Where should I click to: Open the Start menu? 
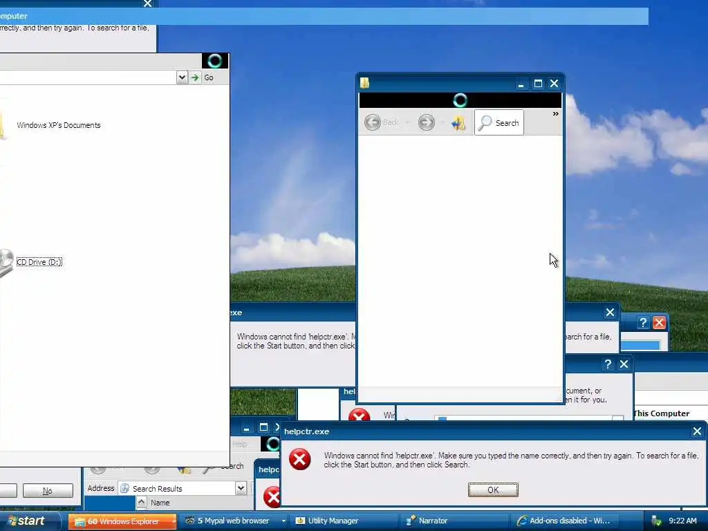tap(30, 521)
